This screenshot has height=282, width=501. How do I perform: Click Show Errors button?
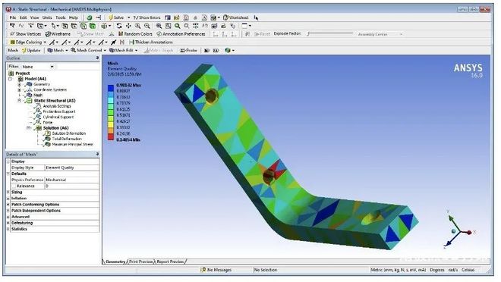[147, 17]
